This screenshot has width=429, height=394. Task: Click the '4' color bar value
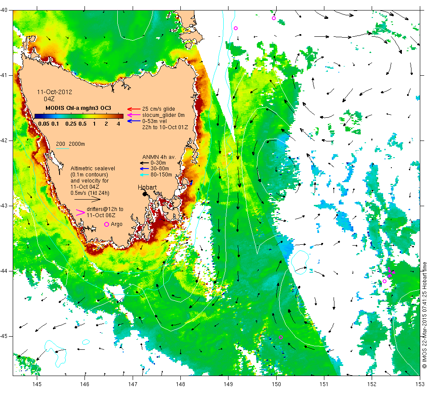[119, 123]
